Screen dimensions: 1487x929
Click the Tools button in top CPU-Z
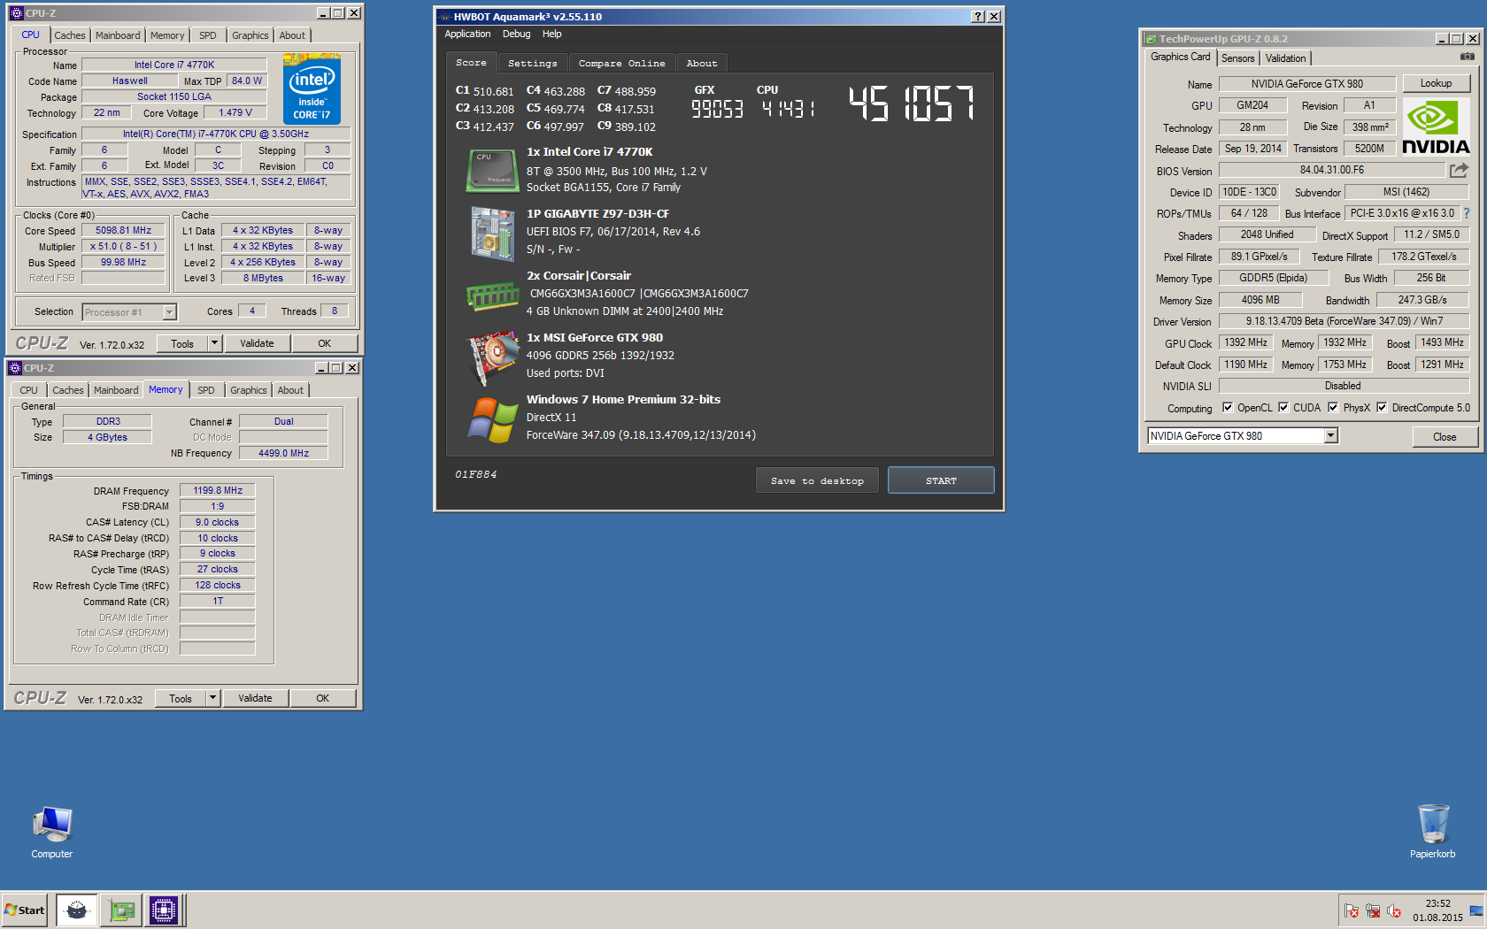(x=182, y=343)
